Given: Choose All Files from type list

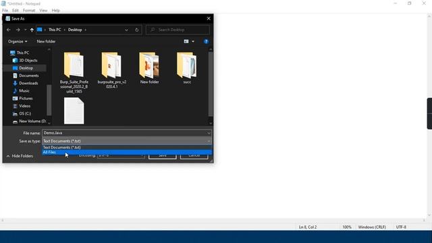Looking at the screenshot, I should click(127, 152).
